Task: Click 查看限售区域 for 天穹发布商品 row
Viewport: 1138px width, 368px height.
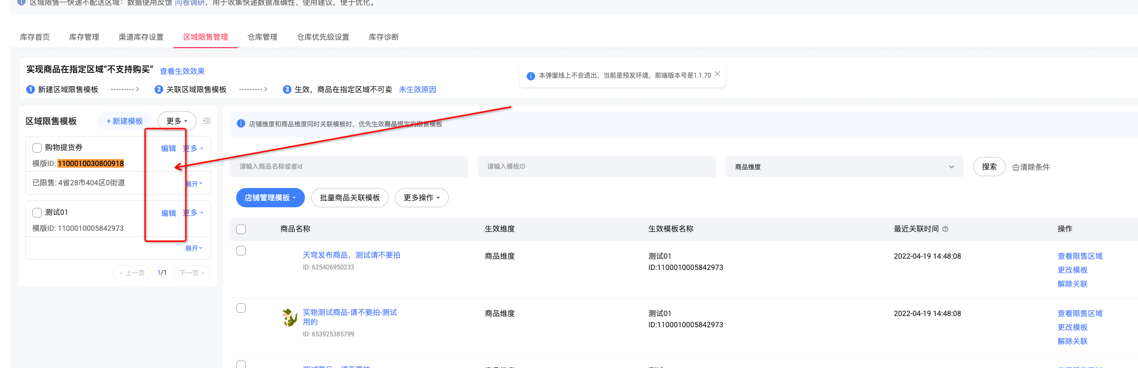Action: click(1080, 256)
